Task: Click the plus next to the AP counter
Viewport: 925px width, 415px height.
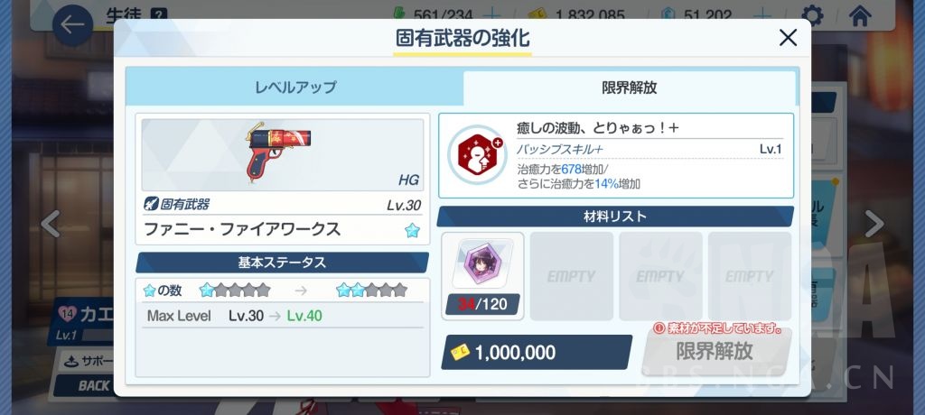Action: [491, 15]
